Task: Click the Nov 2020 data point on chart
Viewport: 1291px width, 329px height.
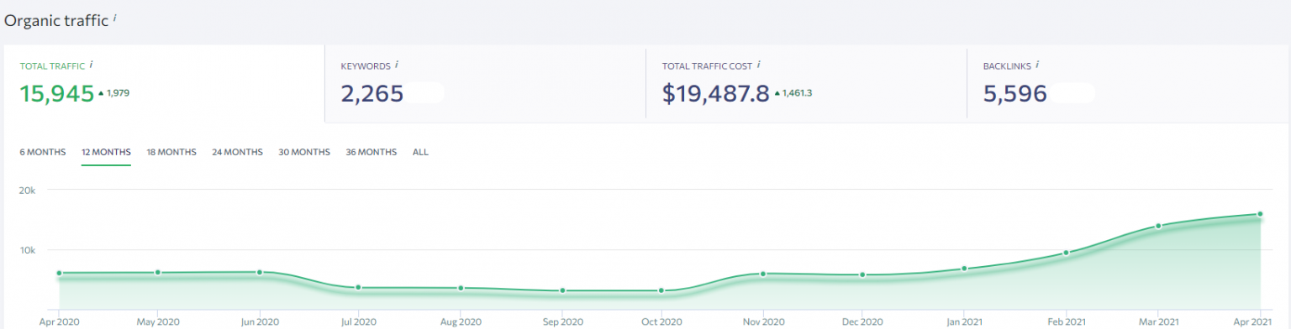Action: tap(762, 274)
